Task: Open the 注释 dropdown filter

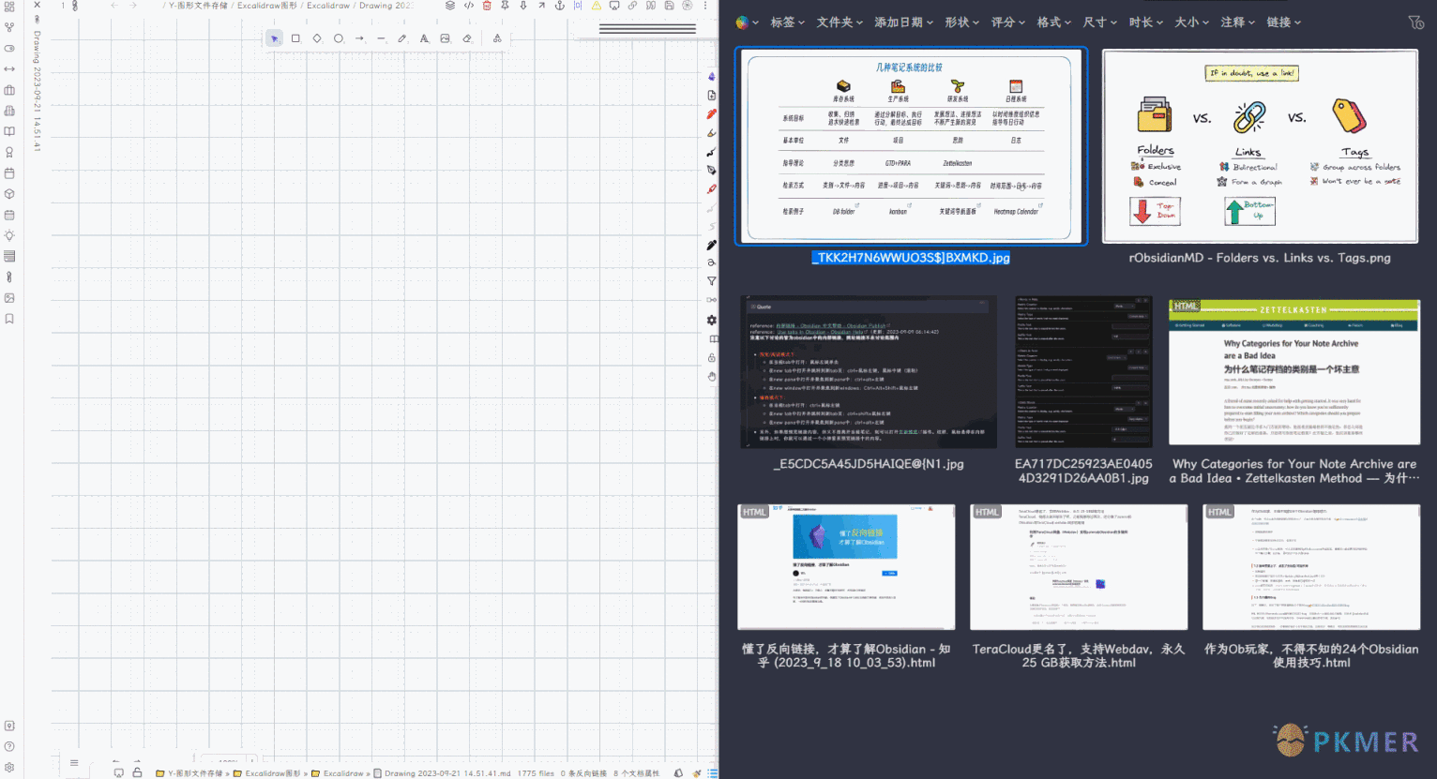Action: pyautogui.click(x=1237, y=22)
